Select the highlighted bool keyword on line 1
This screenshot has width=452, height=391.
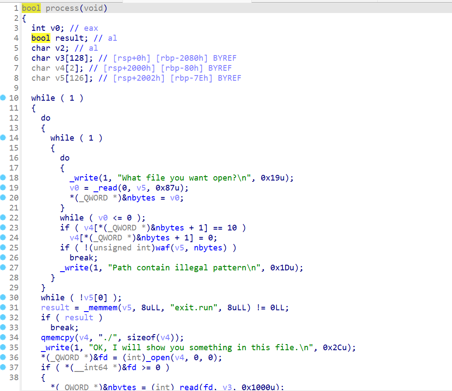pos(30,8)
